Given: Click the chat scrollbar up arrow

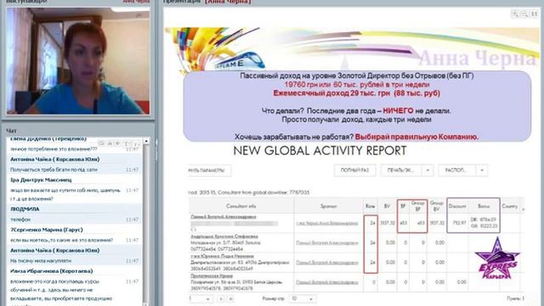Looking at the screenshot, I should 146,141.
